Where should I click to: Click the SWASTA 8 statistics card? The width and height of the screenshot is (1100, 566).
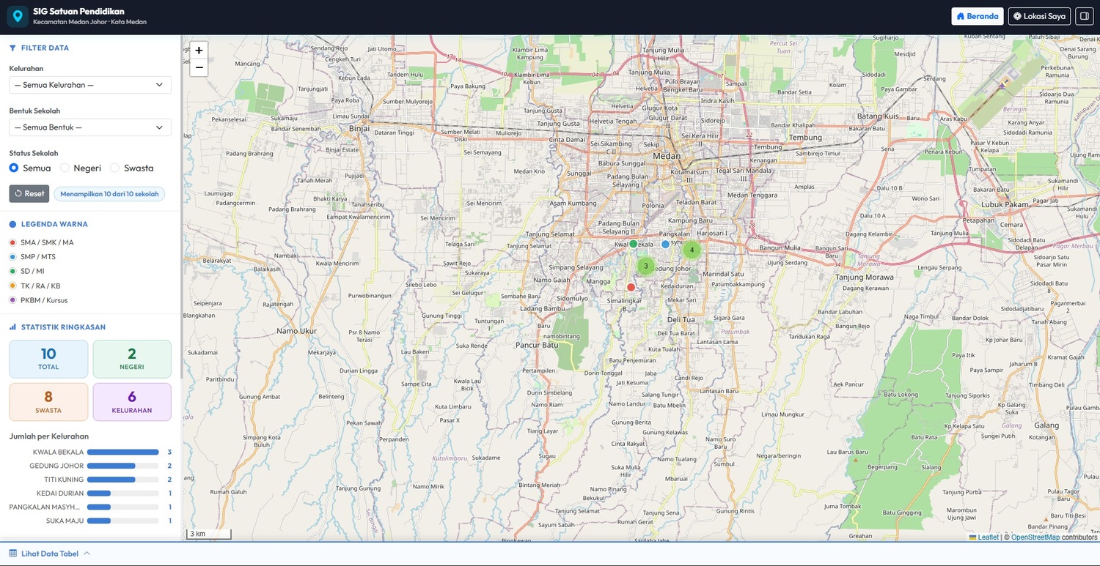tap(48, 402)
